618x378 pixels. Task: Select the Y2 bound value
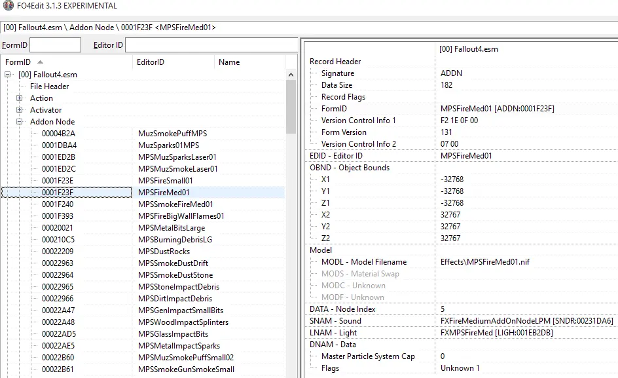[x=450, y=227]
